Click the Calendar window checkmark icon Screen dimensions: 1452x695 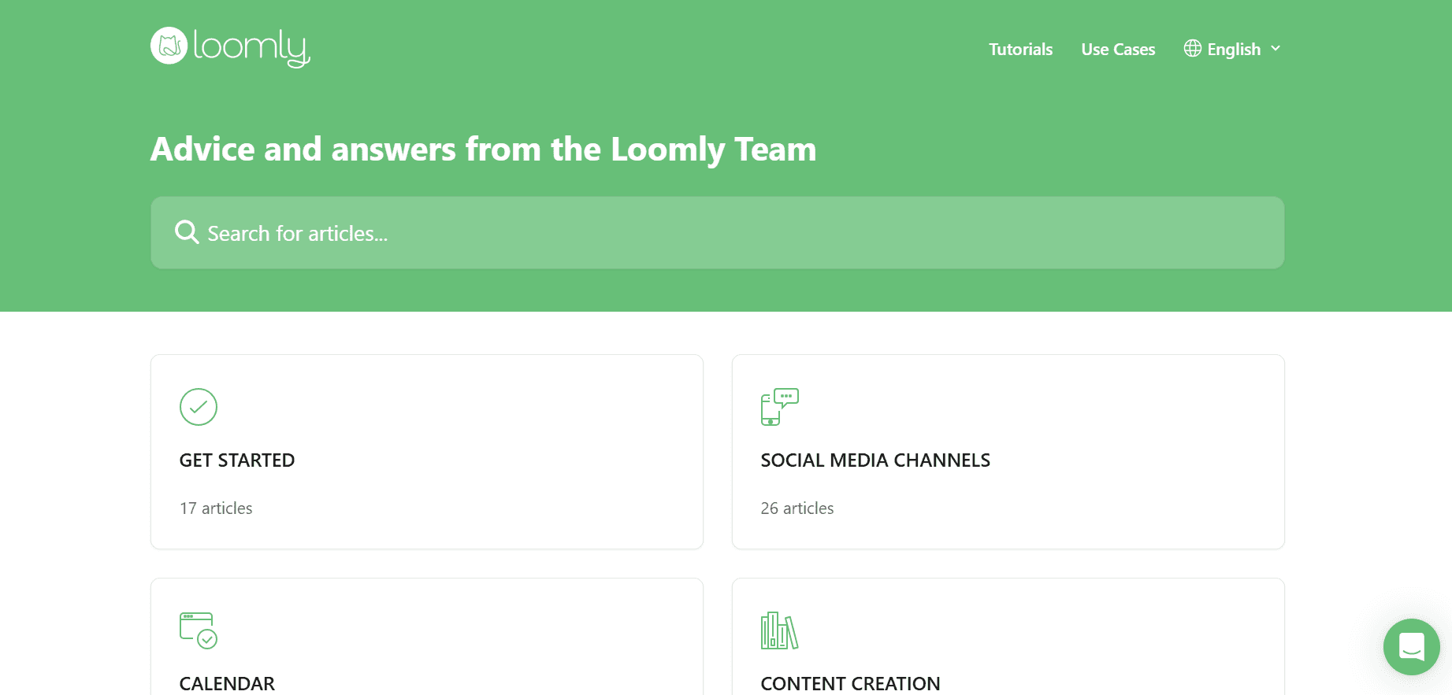pyautogui.click(x=199, y=630)
